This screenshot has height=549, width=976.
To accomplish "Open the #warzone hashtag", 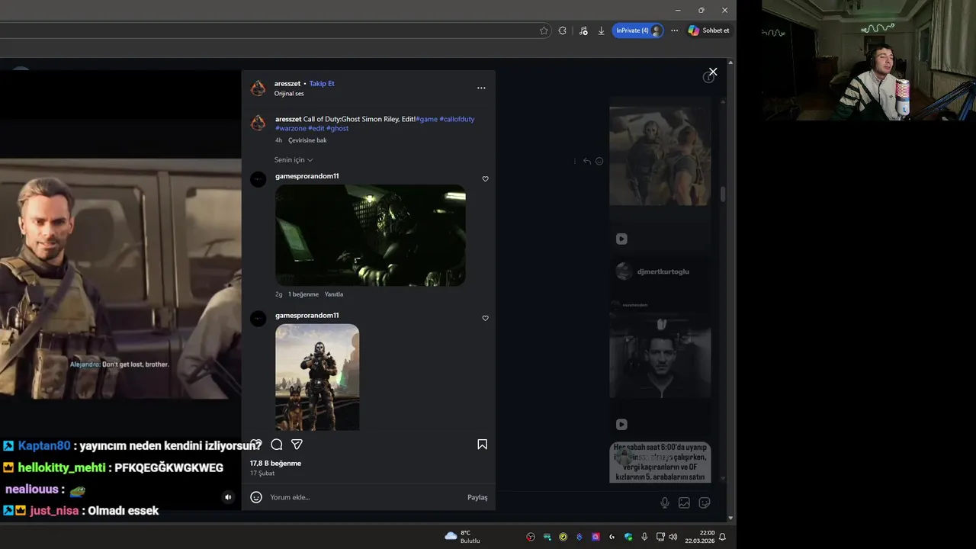I will (291, 128).
